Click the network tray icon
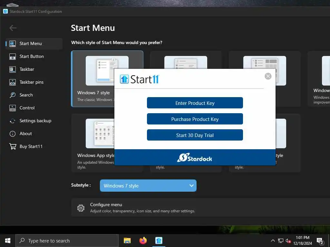 281,241
